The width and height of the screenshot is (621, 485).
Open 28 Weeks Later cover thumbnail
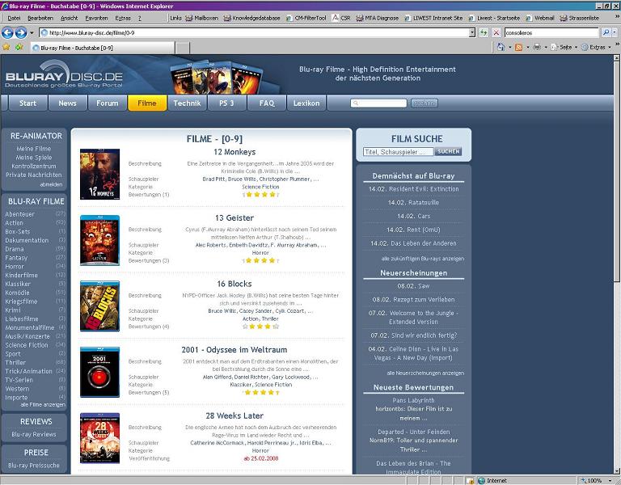click(99, 438)
